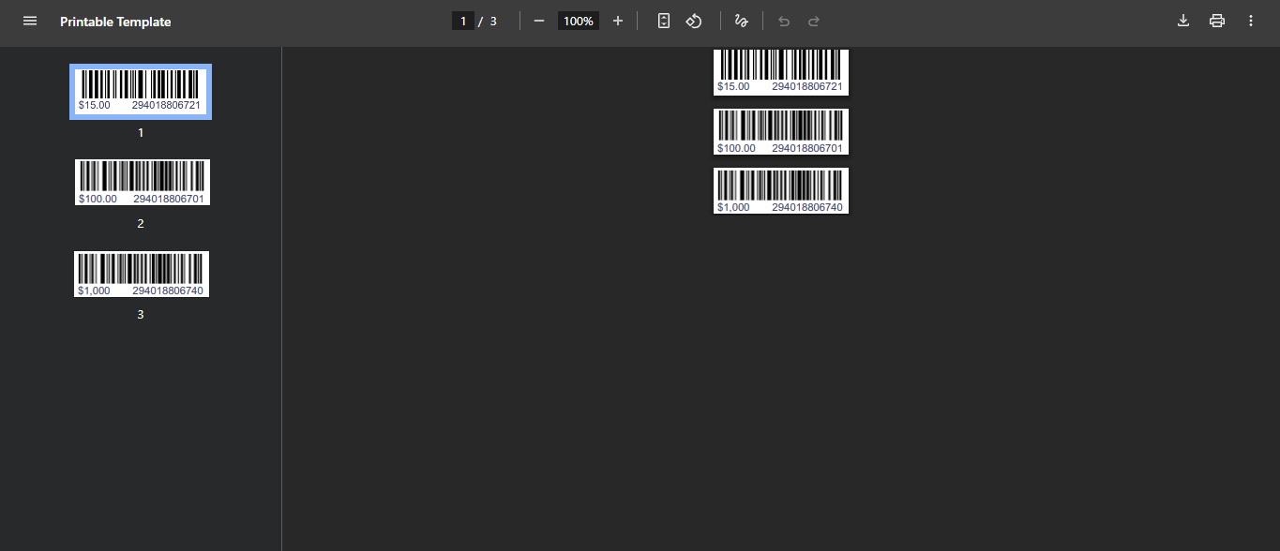The height and width of the screenshot is (551, 1280).
Task: Click the 100% zoom level field
Action: (579, 21)
